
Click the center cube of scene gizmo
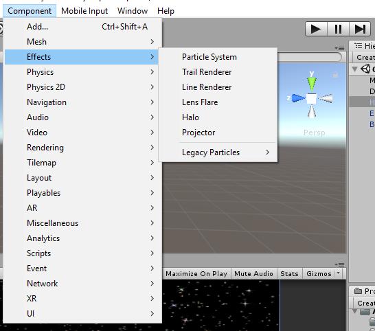click(x=311, y=98)
